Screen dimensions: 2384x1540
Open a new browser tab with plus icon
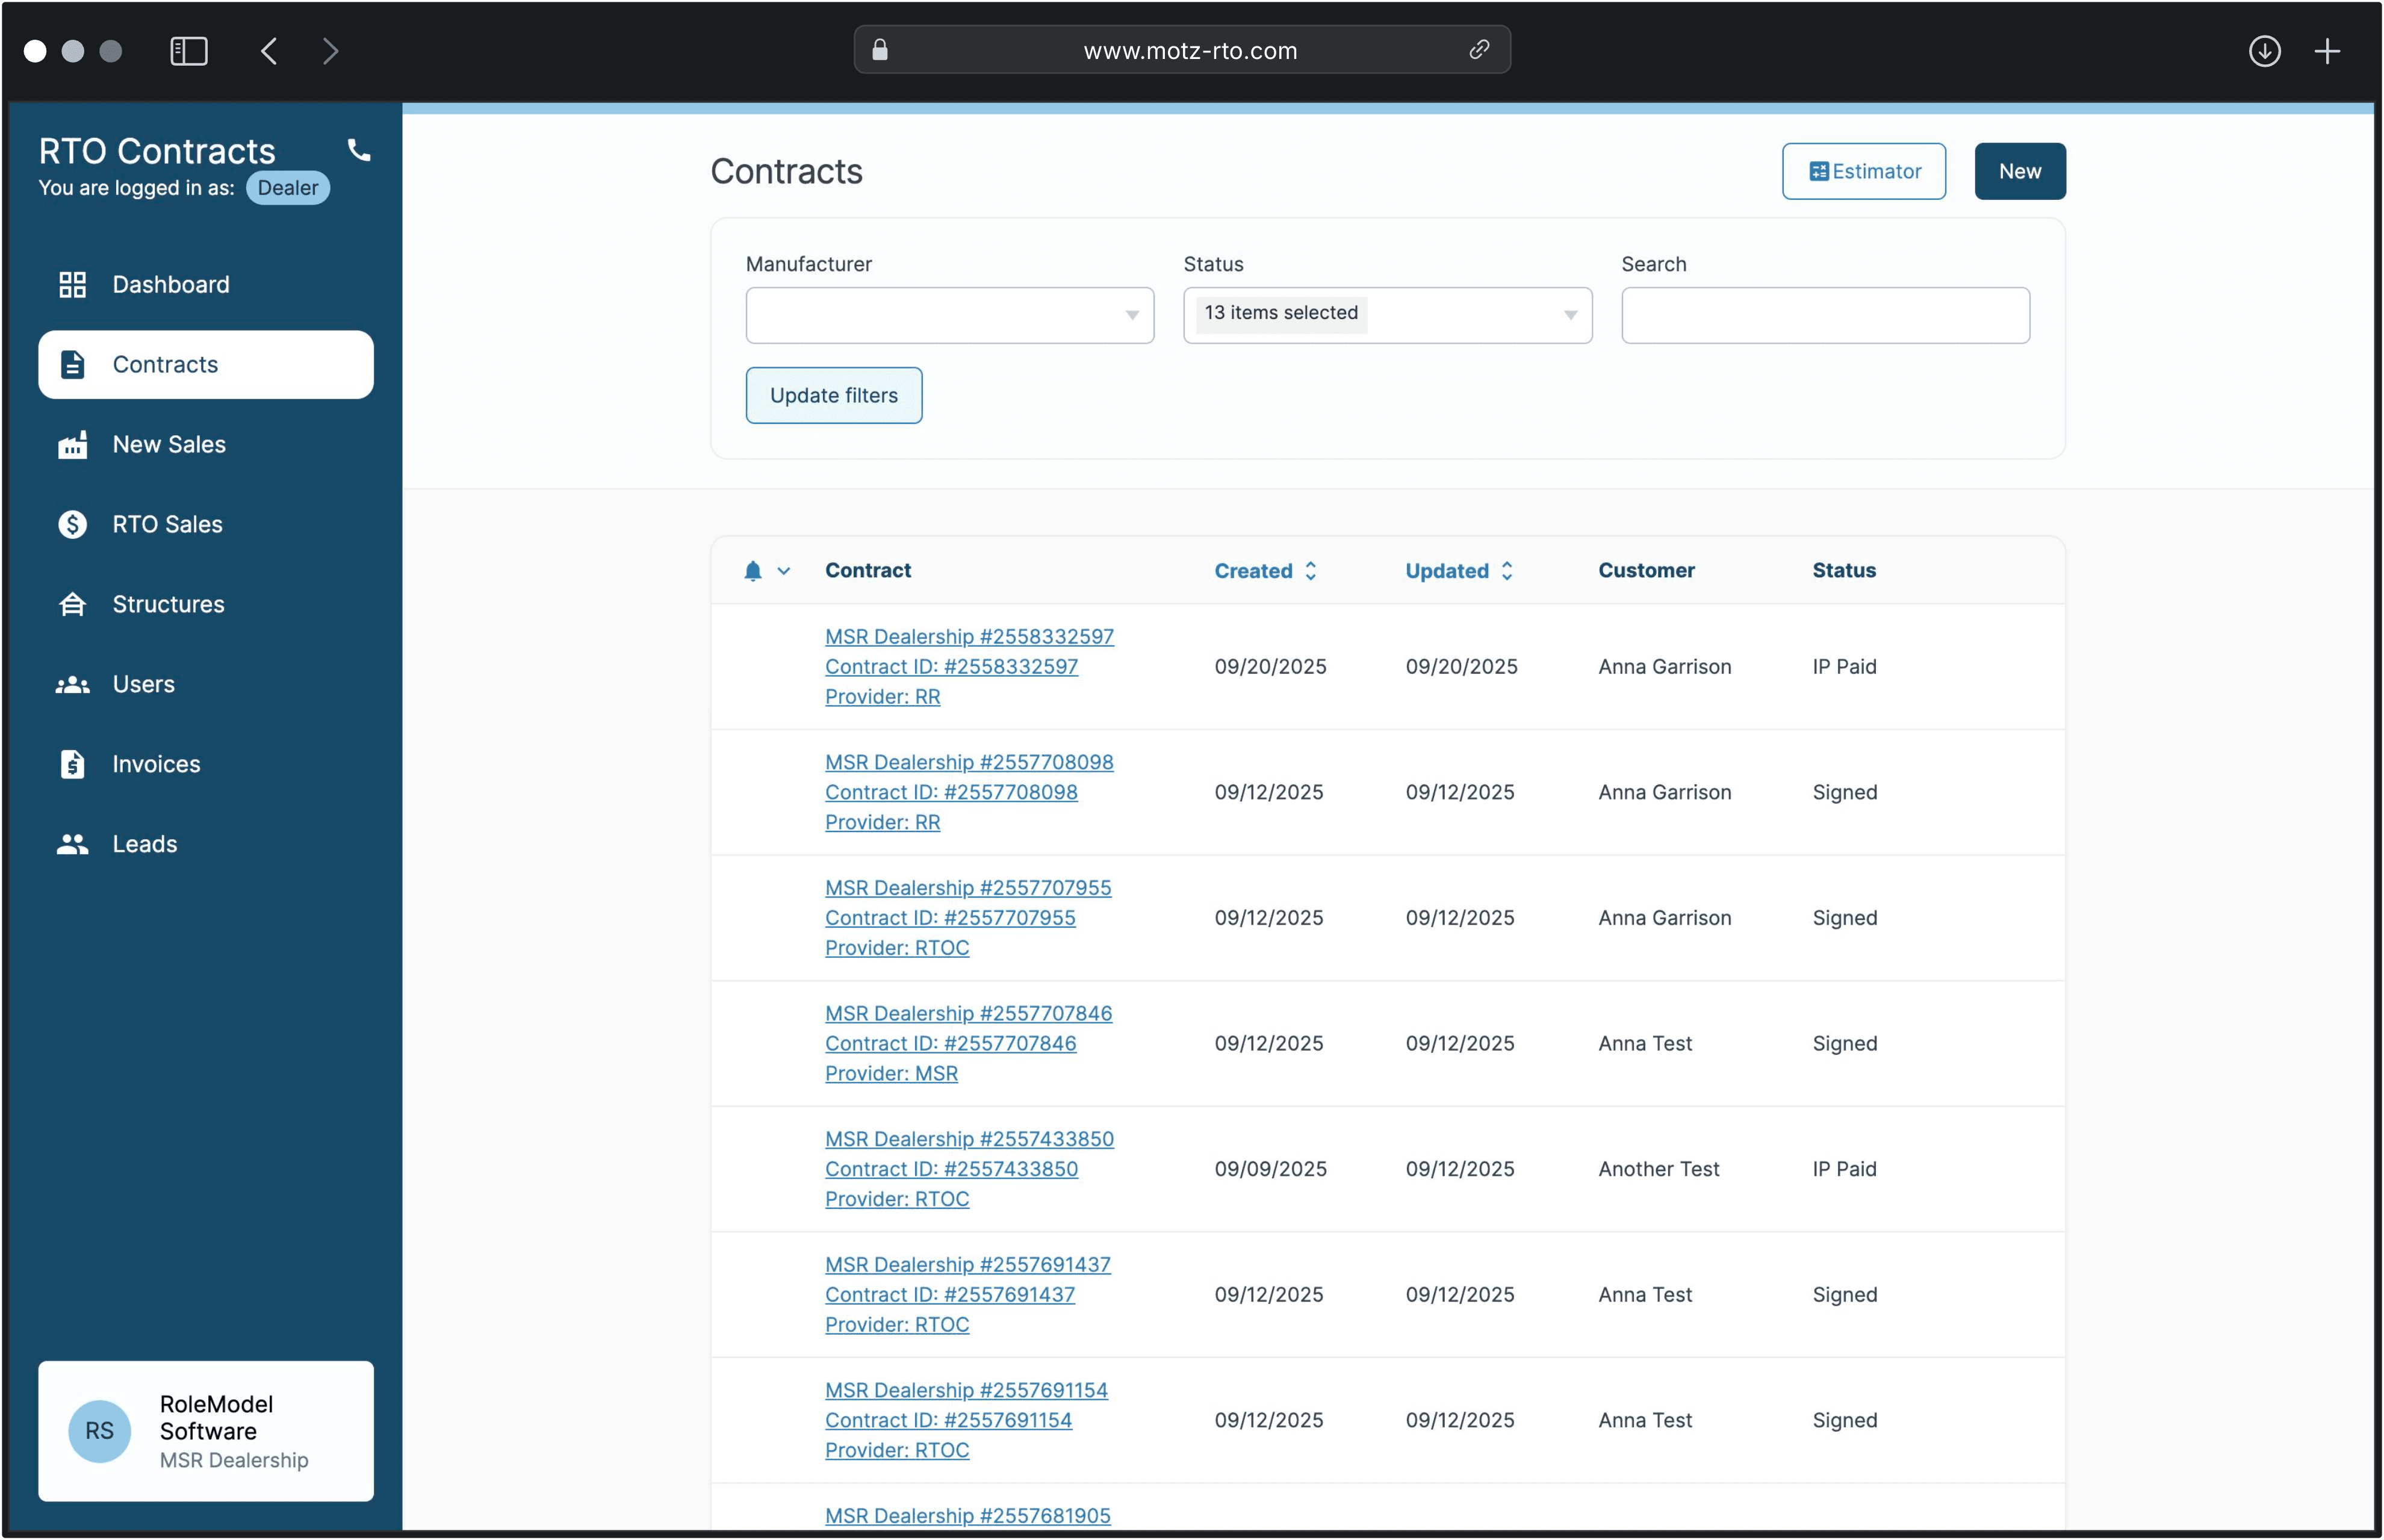click(2327, 51)
